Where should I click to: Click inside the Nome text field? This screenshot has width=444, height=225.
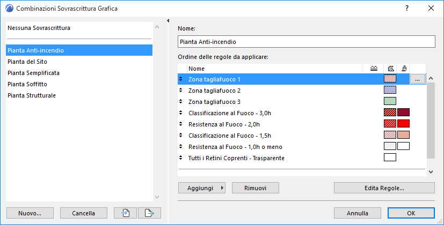(305, 42)
